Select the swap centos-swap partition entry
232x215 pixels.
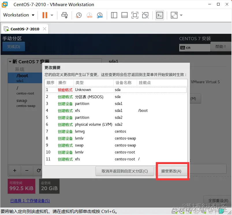[25, 103]
